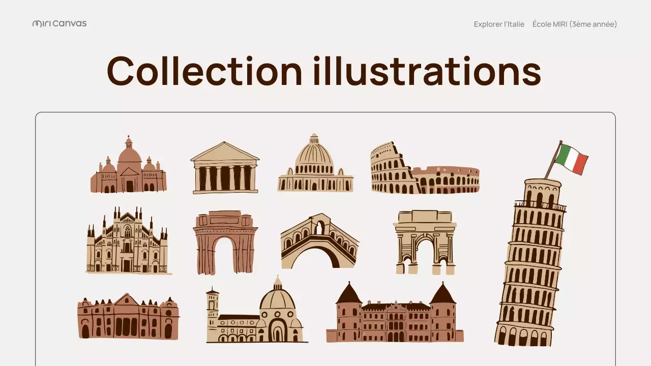Click the MIRI Canvas logo

click(x=60, y=23)
